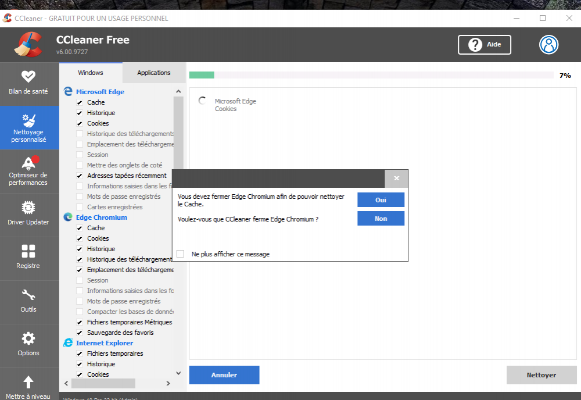Click Microsoft Edge Cookies progress entry
Image resolution: width=581 pixels, height=400 pixels.
(235, 105)
